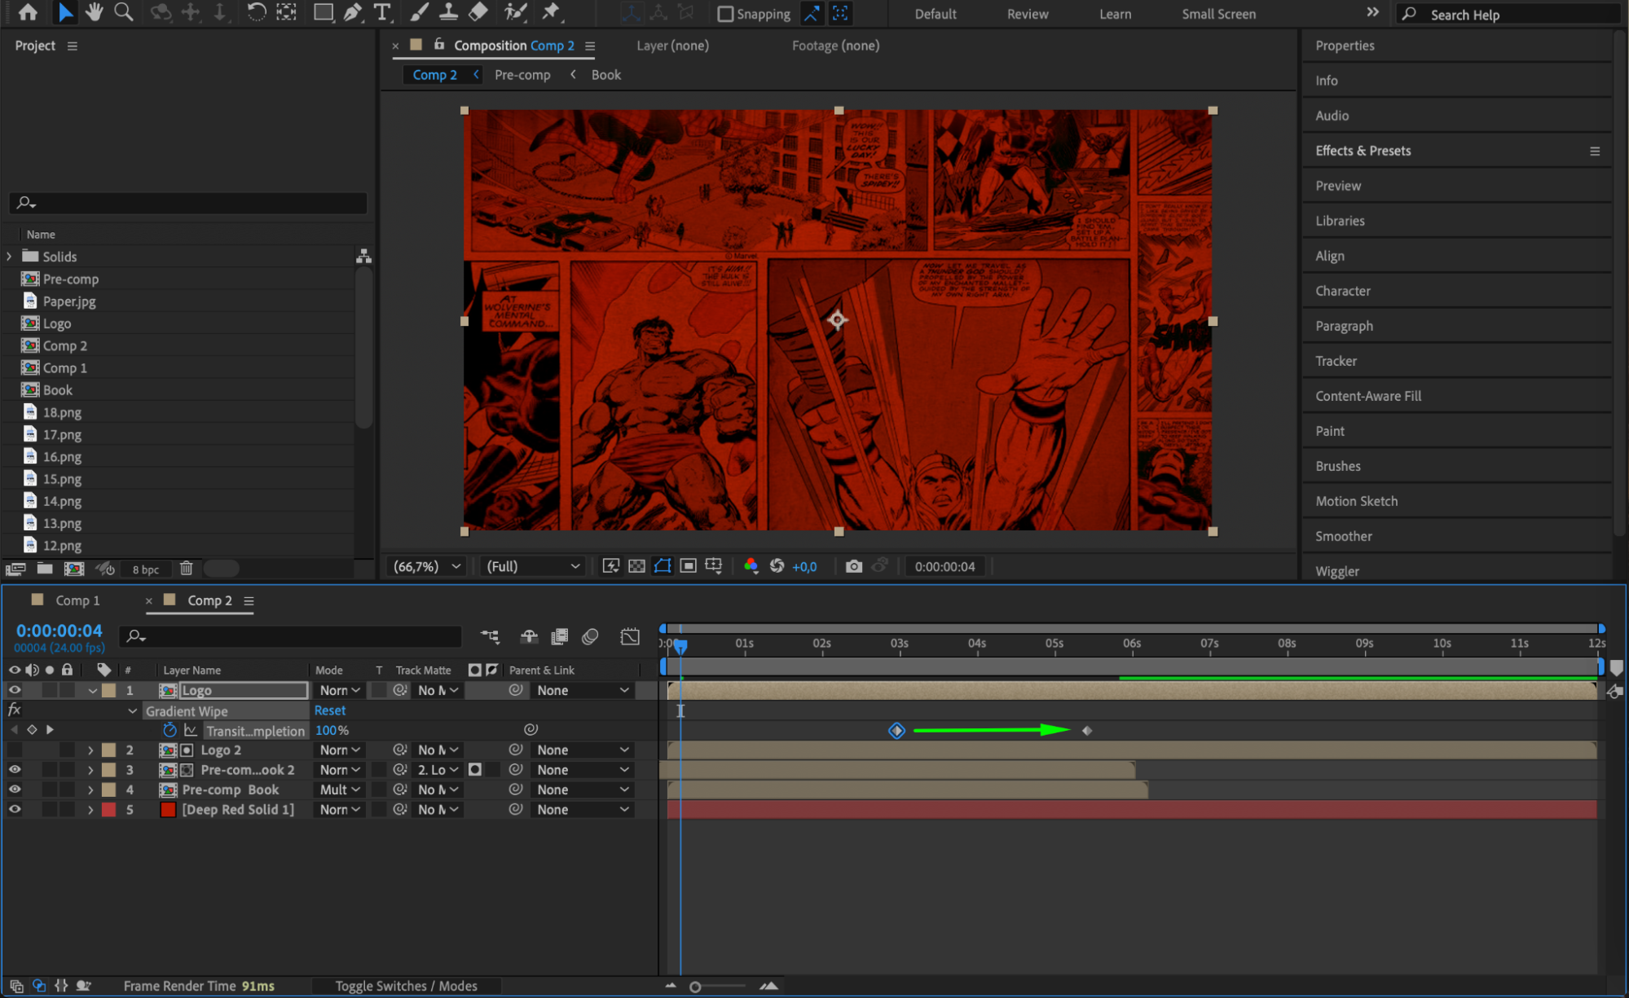Click Toggle Switches / Modes button

406,986
